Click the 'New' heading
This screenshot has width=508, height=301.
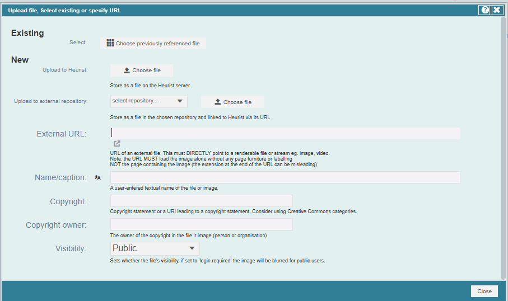20,60
